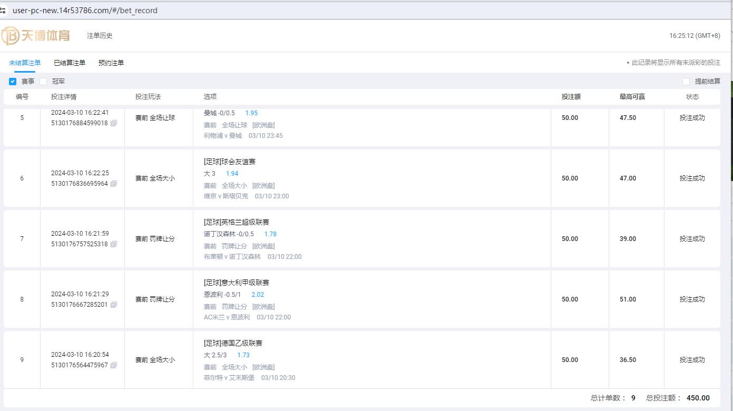The height and width of the screenshot is (411, 733).
Task: Click the site info icon in address bar
Action: [x=3, y=10]
